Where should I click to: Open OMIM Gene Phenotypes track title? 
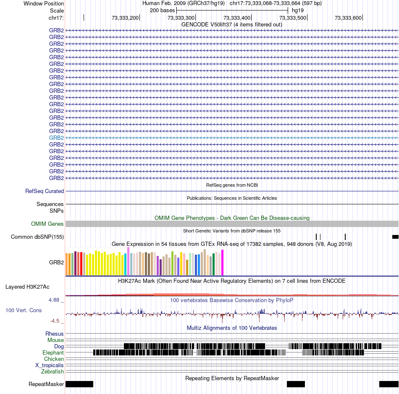(232, 218)
